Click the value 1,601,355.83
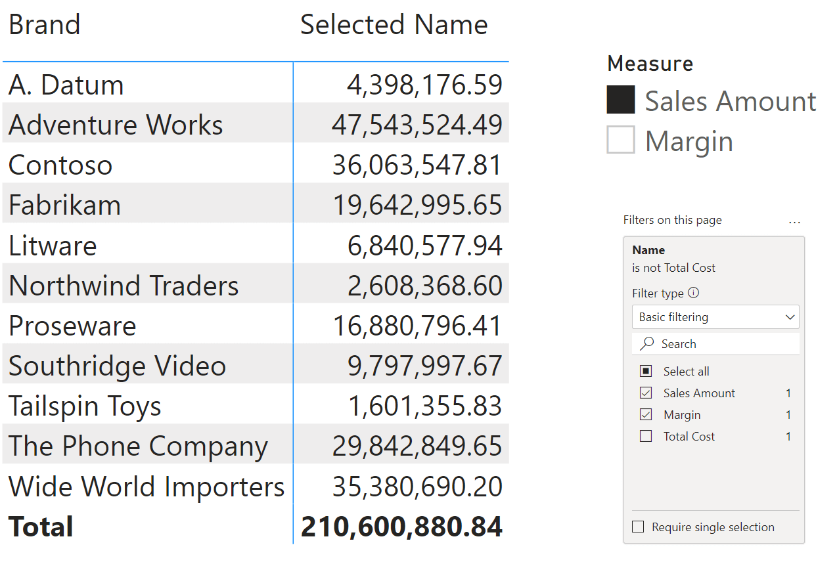The width and height of the screenshot is (837, 564). tap(425, 406)
